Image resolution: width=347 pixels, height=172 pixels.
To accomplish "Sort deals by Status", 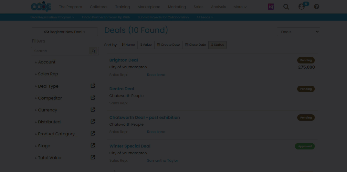I will coord(217,45).
